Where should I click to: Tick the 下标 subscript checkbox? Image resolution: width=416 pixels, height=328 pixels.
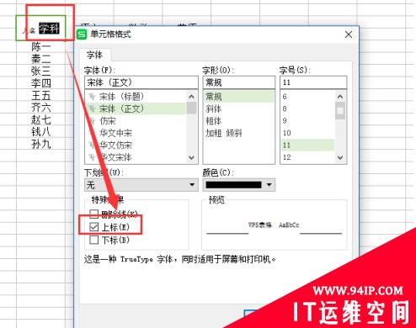point(93,240)
